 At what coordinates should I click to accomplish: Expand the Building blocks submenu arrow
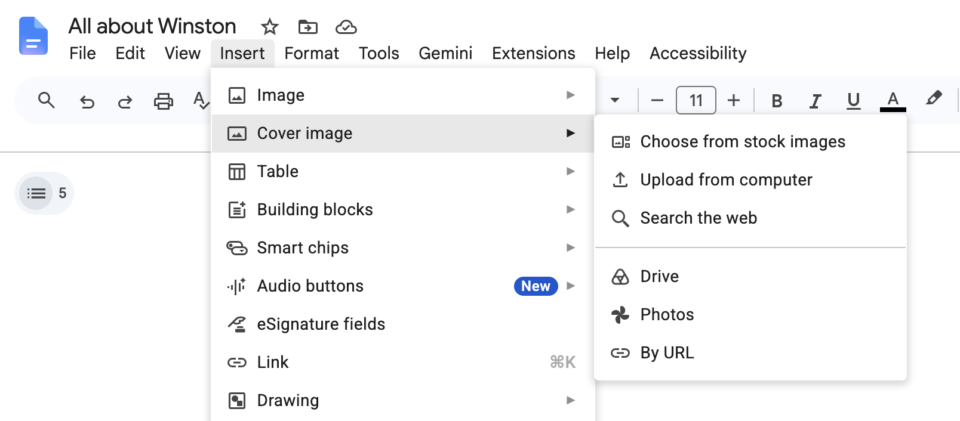[571, 209]
